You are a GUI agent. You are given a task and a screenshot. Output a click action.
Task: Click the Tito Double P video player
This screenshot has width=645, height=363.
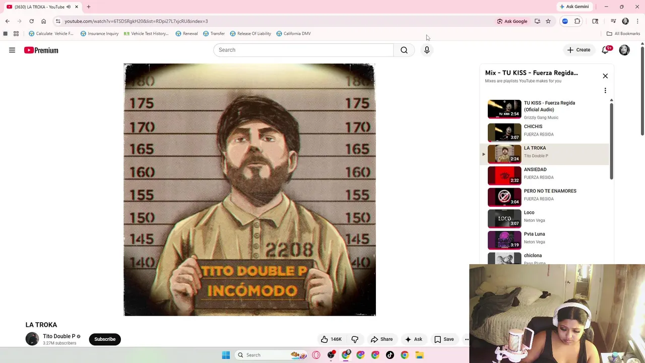249,190
